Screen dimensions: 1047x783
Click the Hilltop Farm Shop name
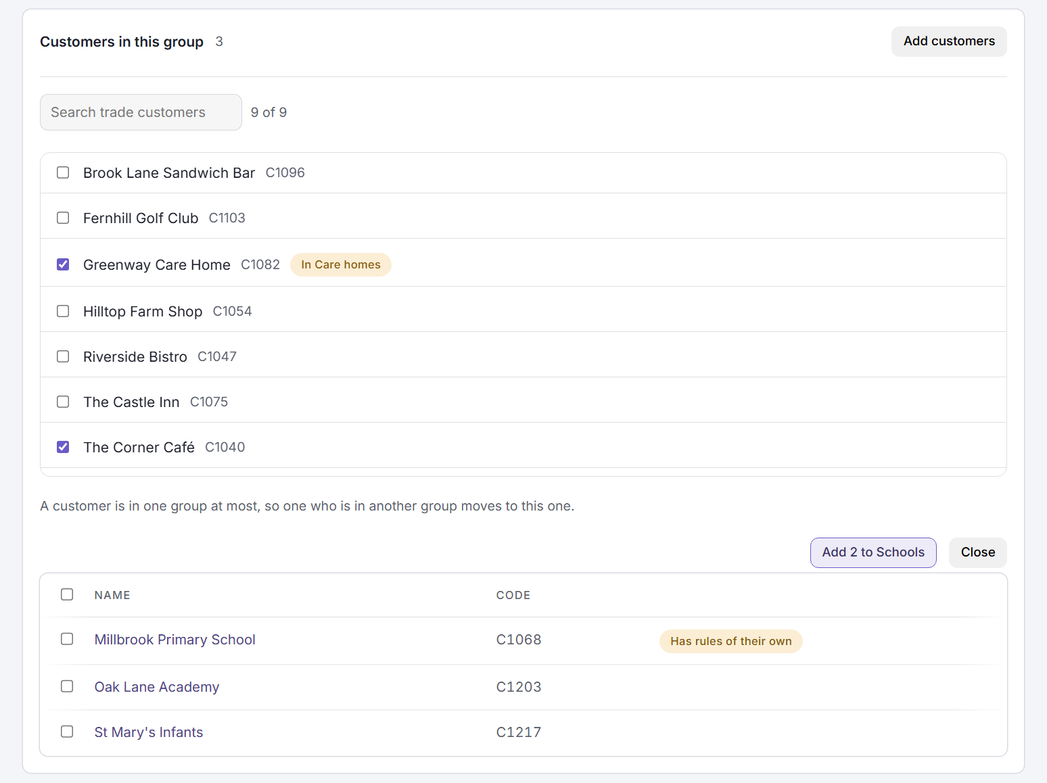tap(143, 312)
